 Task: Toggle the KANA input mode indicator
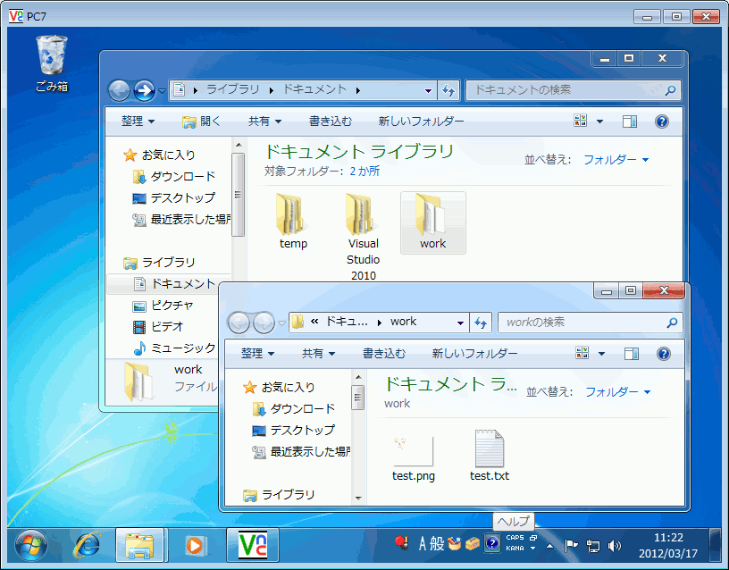click(513, 548)
